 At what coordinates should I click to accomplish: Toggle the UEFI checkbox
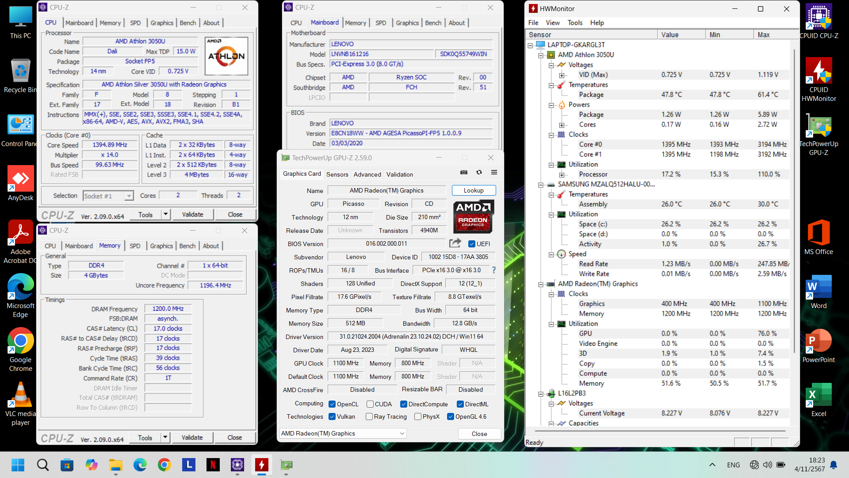coord(472,244)
